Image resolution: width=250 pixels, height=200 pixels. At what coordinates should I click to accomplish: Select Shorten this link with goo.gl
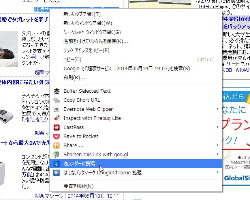point(136,155)
